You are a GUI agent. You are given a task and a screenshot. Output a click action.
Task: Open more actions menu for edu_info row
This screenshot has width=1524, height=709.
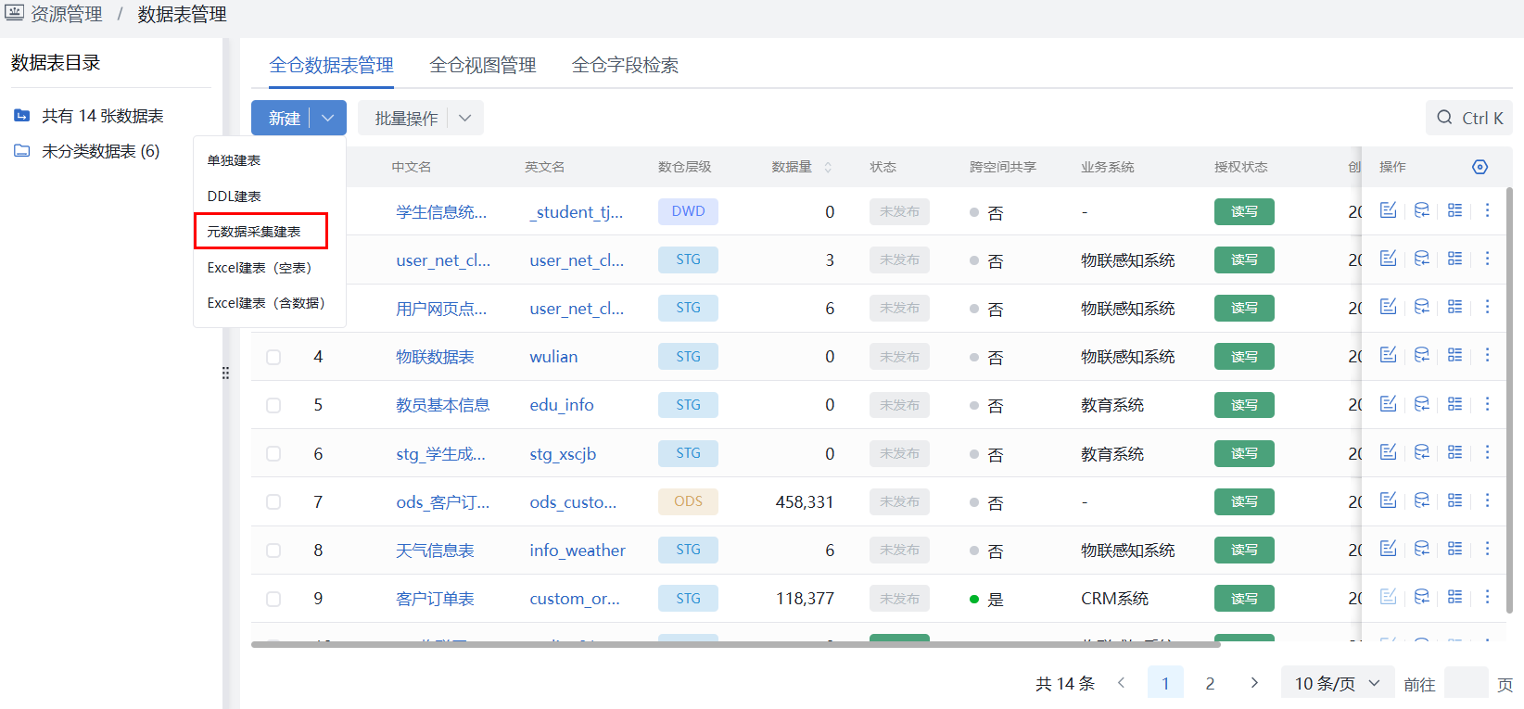[x=1487, y=404]
